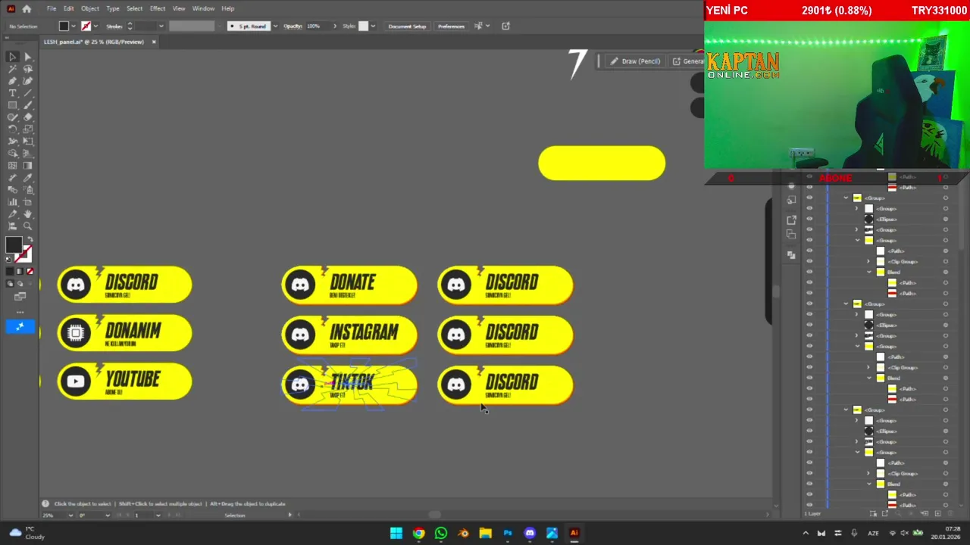Hide the topmost <Clip Group> layer row

click(x=809, y=261)
